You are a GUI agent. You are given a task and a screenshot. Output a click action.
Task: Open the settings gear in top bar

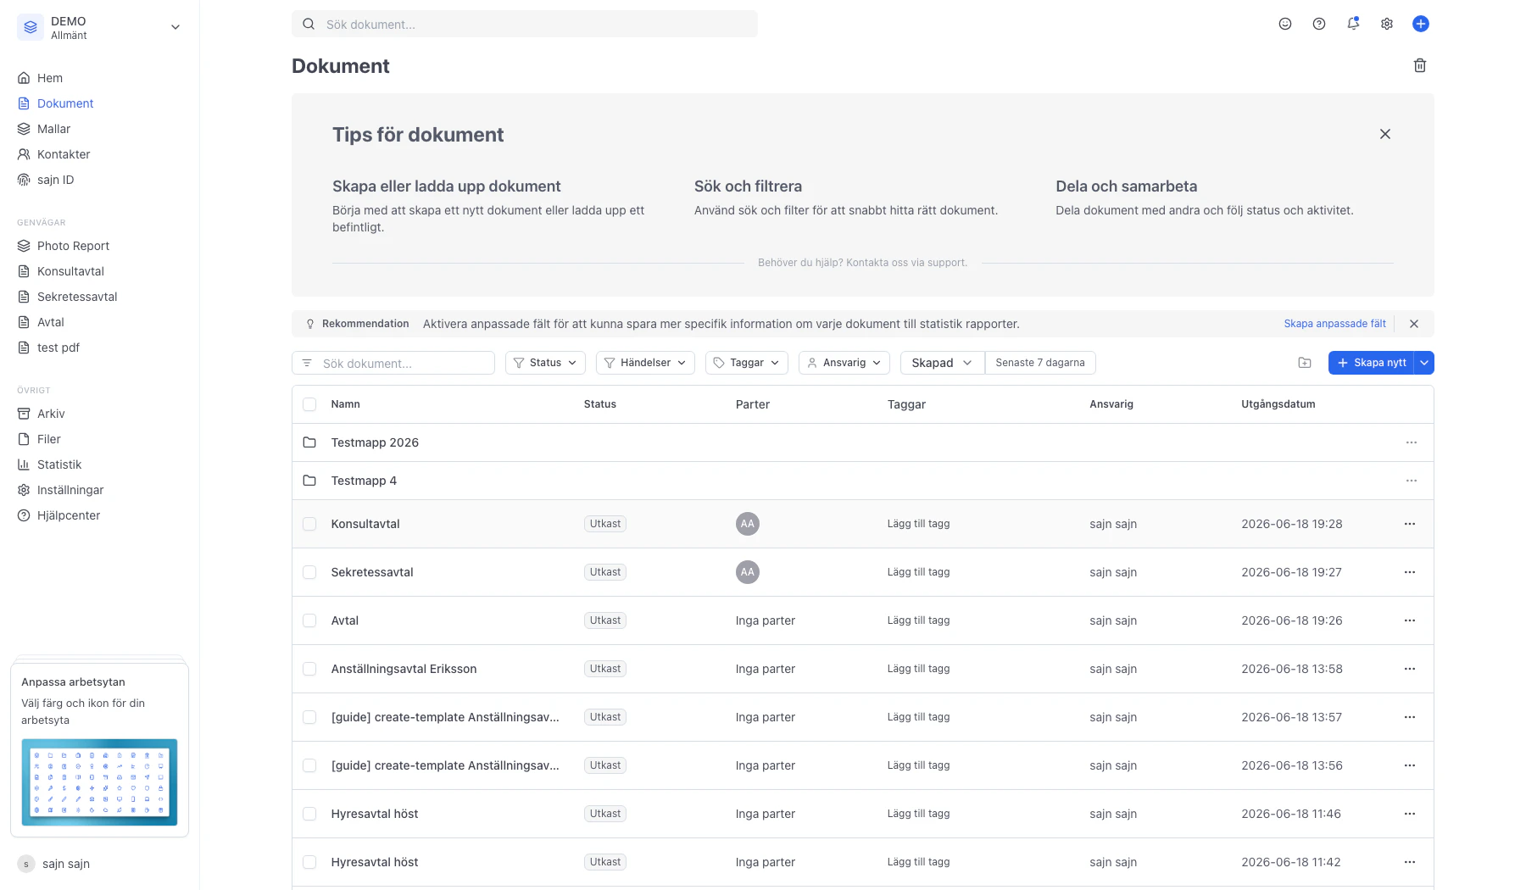tap(1387, 24)
